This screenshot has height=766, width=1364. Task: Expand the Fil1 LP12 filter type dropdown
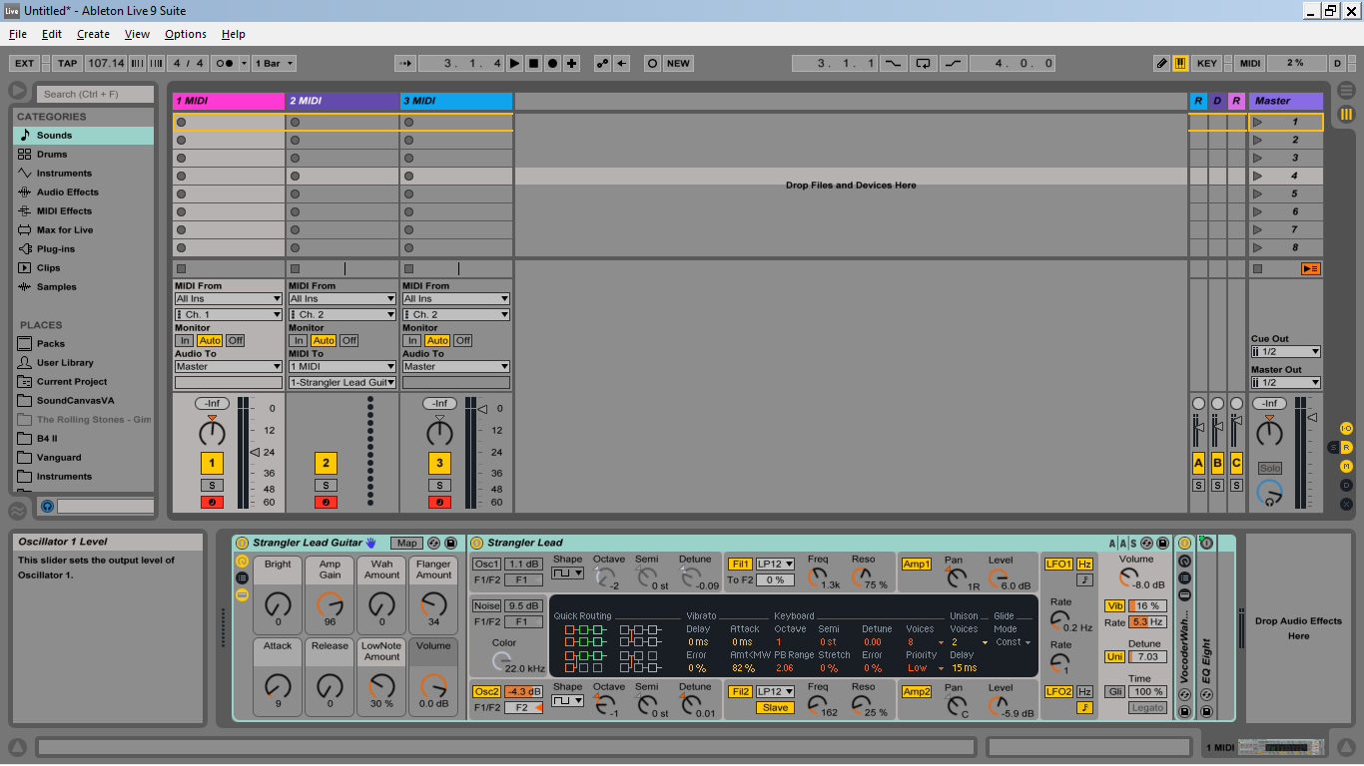[775, 564]
